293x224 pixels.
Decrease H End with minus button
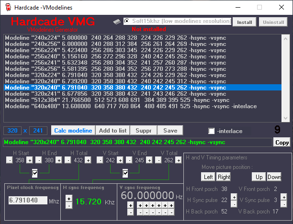pos(39,160)
